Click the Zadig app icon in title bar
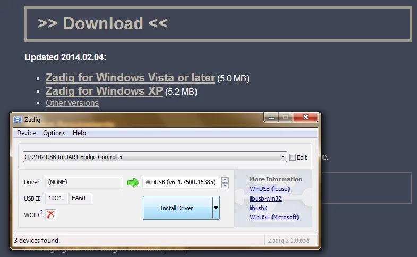This screenshot has height=257, width=417. point(18,120)
